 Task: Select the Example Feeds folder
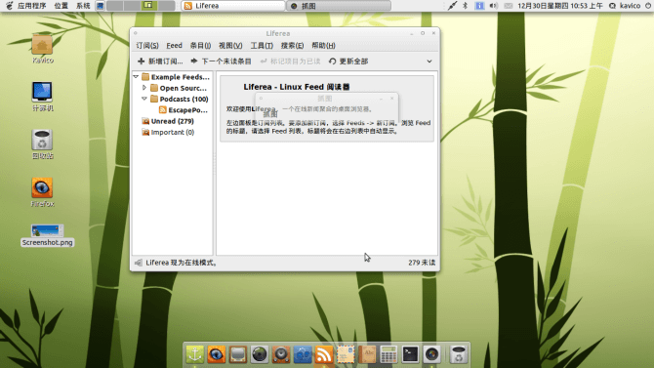[x=175, y=77]
